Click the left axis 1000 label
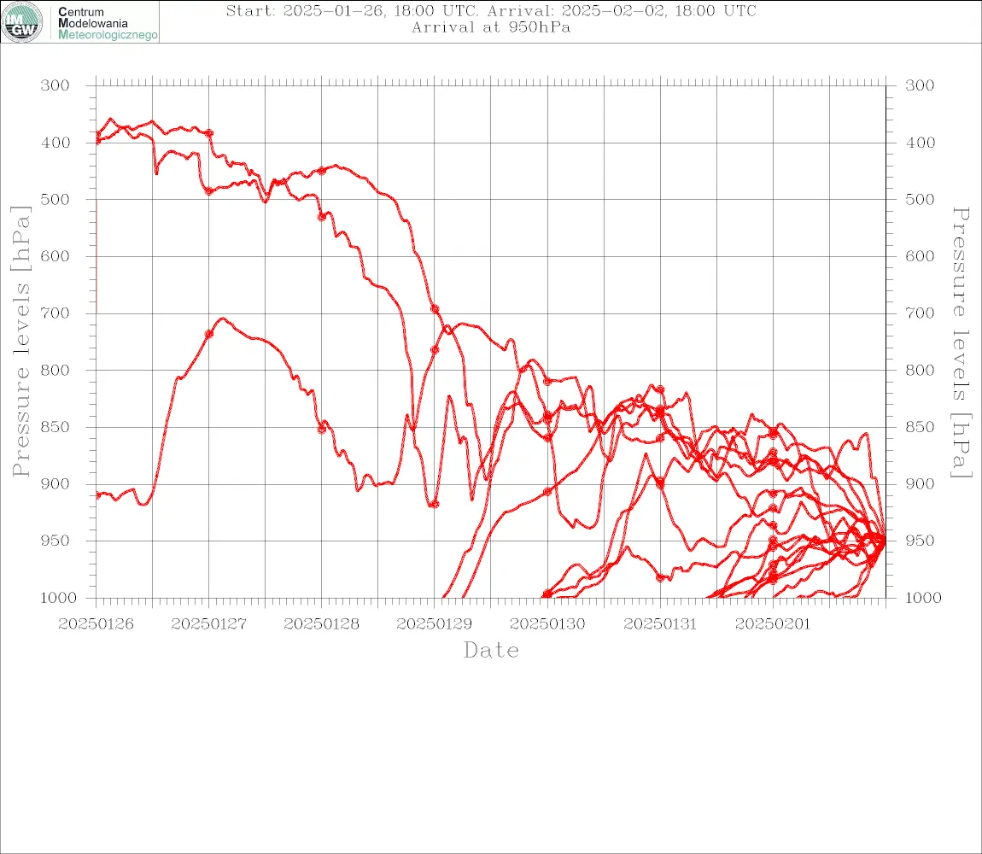982x854 pixels. tap(58, 597)
